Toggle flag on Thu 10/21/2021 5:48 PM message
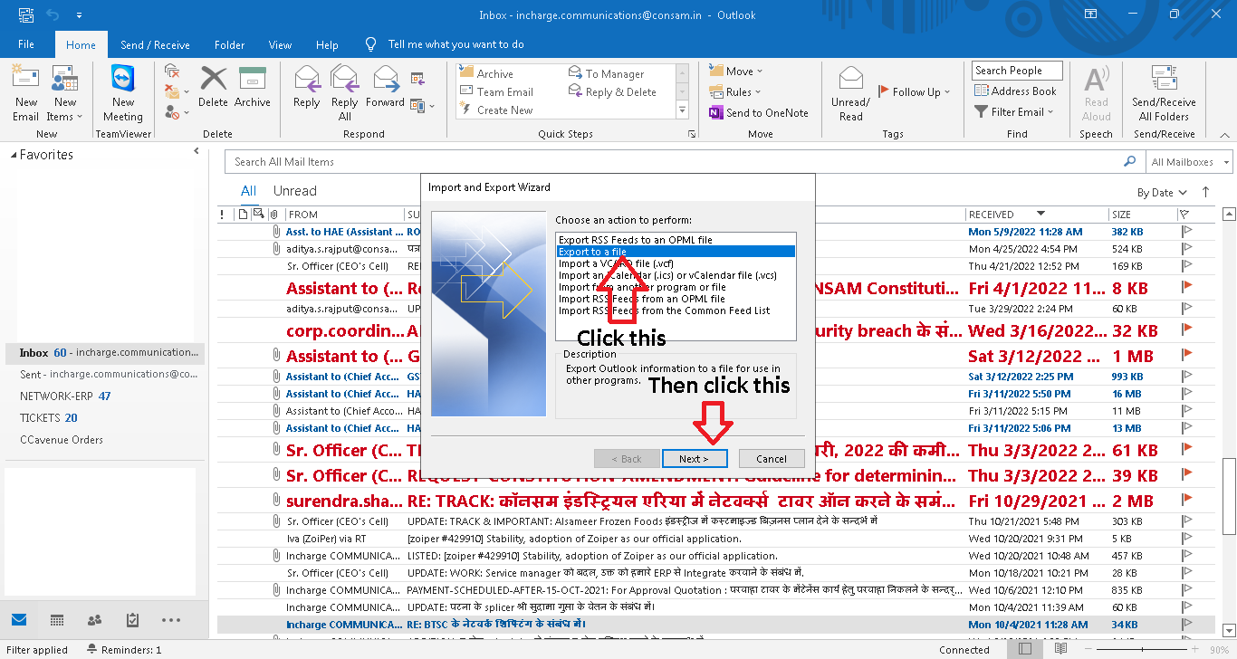The width and height of the screenshot is (1237, 659). tap(1186, 521)
